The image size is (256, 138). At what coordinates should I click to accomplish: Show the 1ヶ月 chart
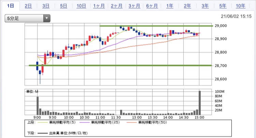pos(99,6)
